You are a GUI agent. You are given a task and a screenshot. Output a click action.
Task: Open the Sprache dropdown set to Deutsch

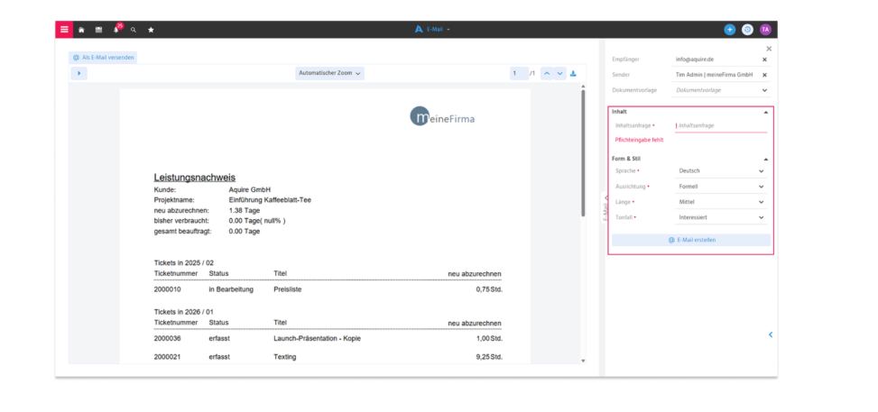pyautogui.click(x=721, y=170)
